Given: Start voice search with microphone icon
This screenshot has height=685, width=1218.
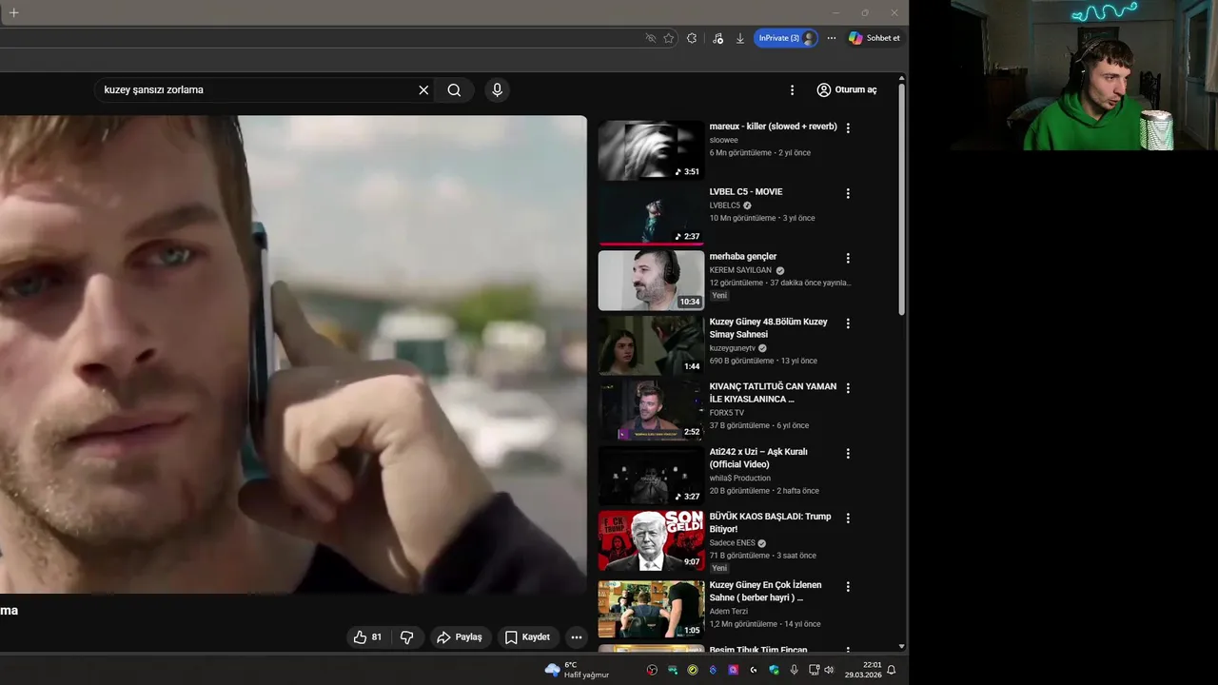Looking at the screenshot, I should pos(497,89).
